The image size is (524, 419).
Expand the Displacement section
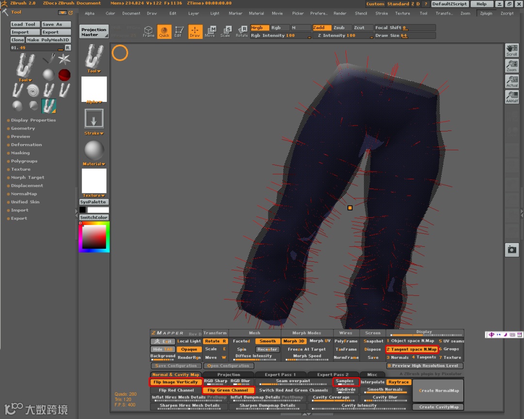point(27,185)
